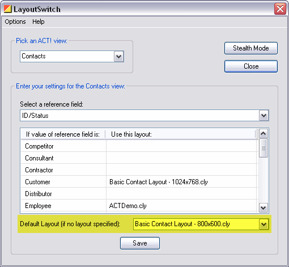Close the LayoutSwitch window with X
This screenshot has height=267, width=289.
[280, 9]
